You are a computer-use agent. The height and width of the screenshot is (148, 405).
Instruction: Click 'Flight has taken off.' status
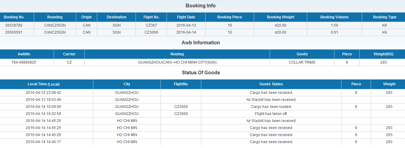coord(271,114)
